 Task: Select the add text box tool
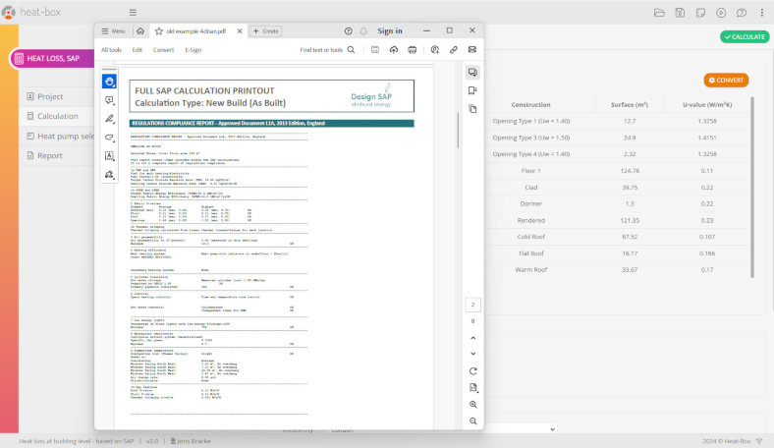tap(109, 156)
